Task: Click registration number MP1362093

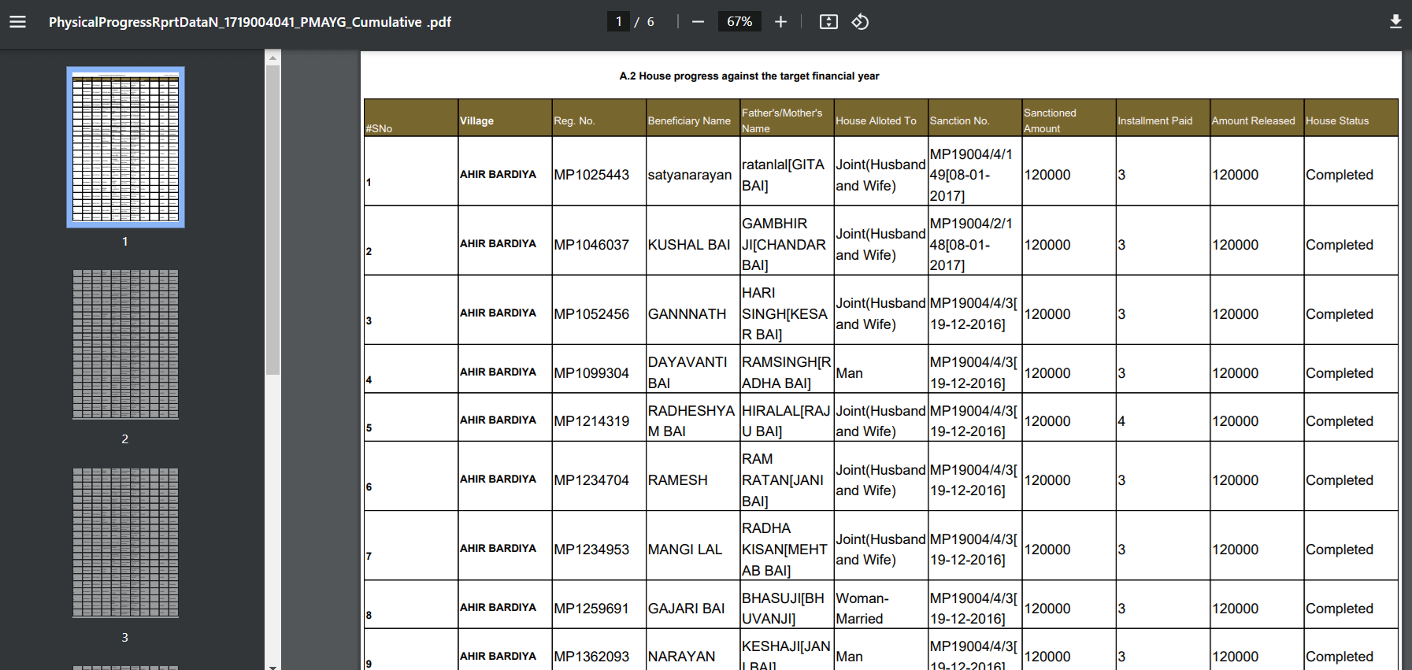Action: click(591, 657)
